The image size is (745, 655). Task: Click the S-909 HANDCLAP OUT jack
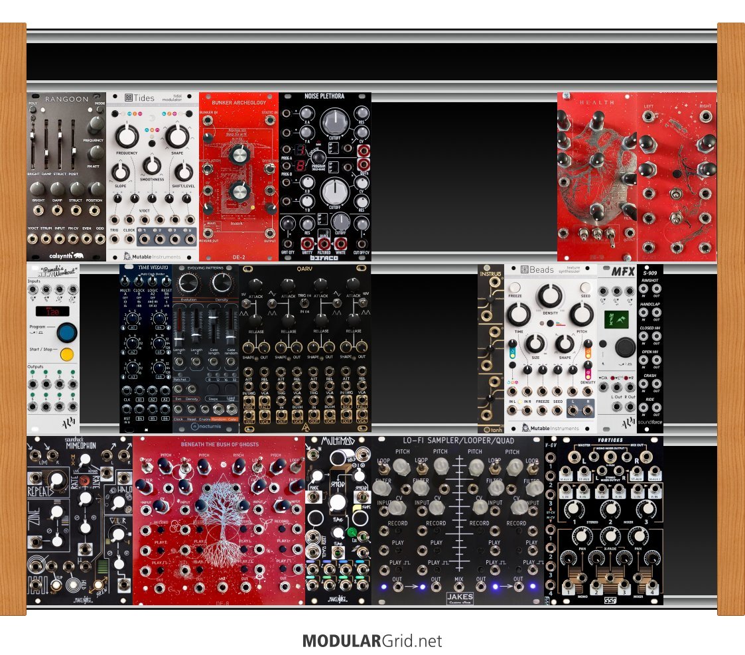point(657,313)
